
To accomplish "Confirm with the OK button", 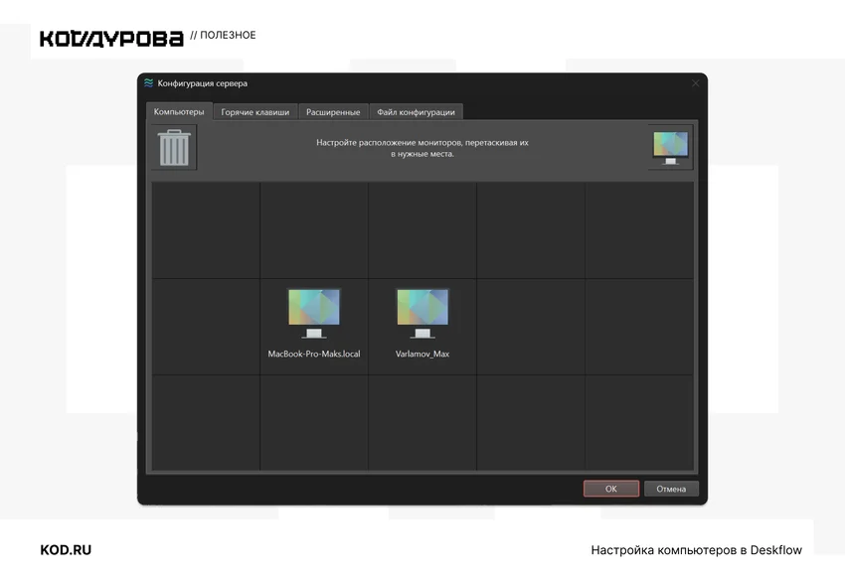I will click(611, 489).
